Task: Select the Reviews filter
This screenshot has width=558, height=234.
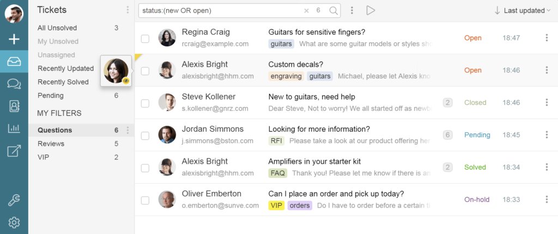Action: coord(51,144)
